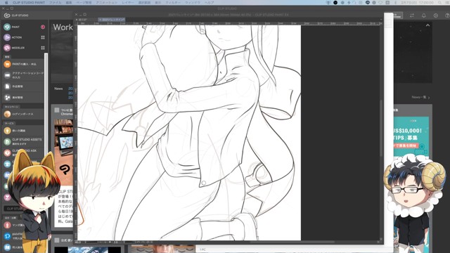Open the notifications bell in Clip Studio launcher
The height and width of the screenshot is (253, 450).
pos(423,15)
